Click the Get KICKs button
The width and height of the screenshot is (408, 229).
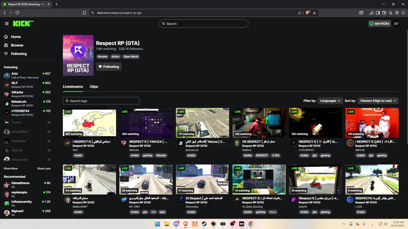380,24
